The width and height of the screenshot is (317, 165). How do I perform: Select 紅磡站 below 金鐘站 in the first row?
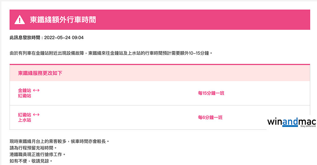pyautogui.click(x=25, y=96)
